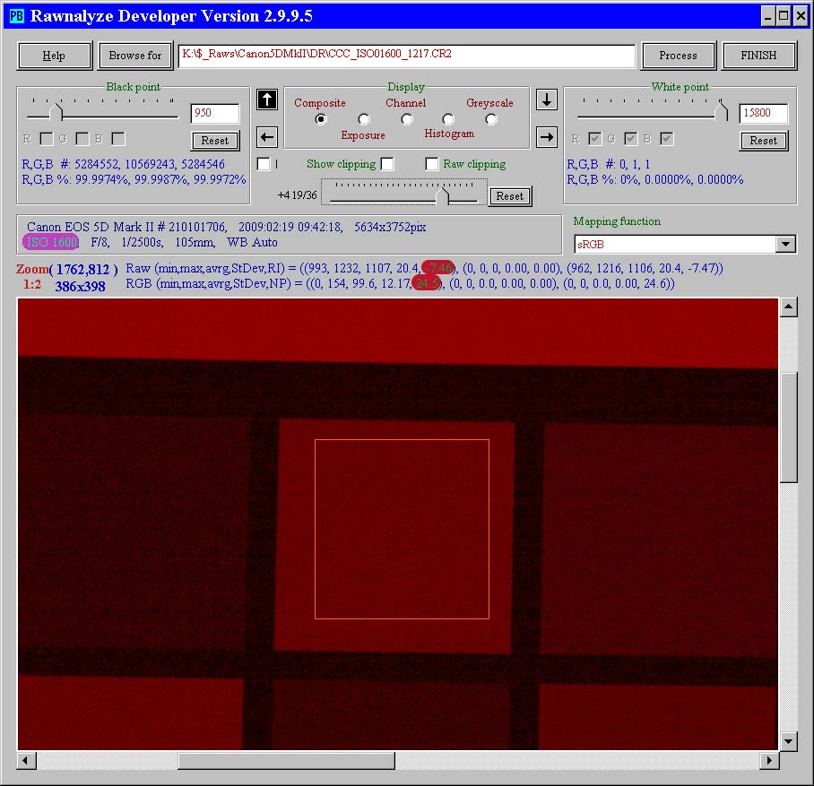This screenshot has height=786, width=814.
Task: Click the Browse for button
Action: point(135,56)
